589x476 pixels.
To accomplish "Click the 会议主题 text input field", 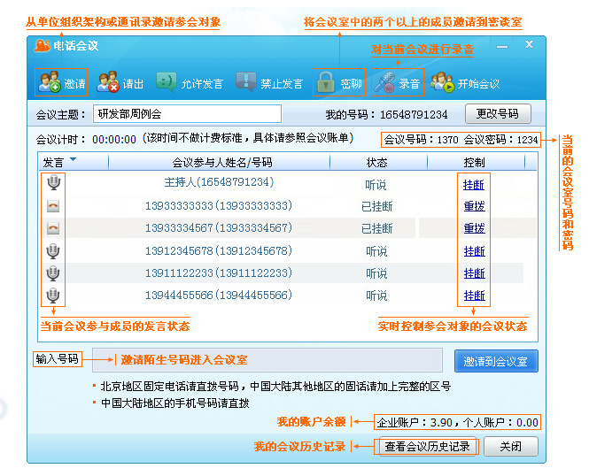I will pyautogui.click(x=187, y=114).
